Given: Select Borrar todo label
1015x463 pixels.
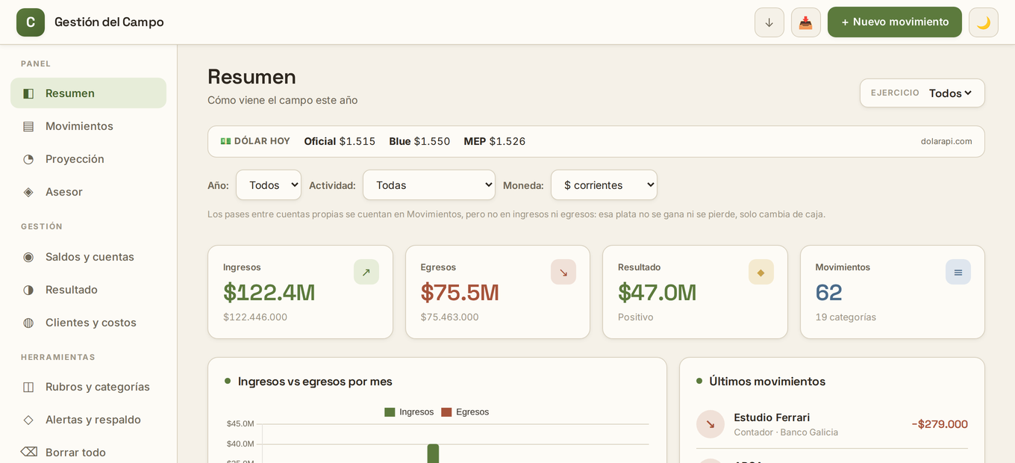Looking at the screenshot, I should [75, 453].
